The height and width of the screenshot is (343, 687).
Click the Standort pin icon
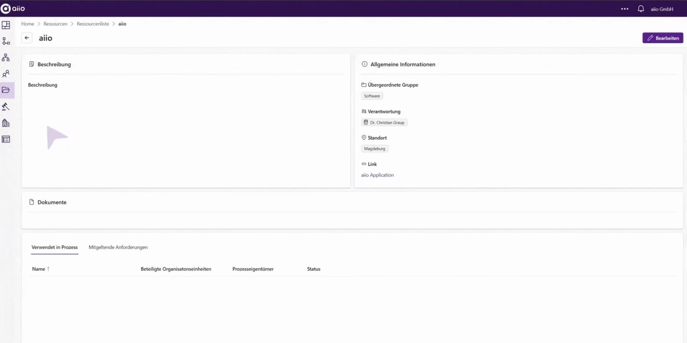click(364, 138)
